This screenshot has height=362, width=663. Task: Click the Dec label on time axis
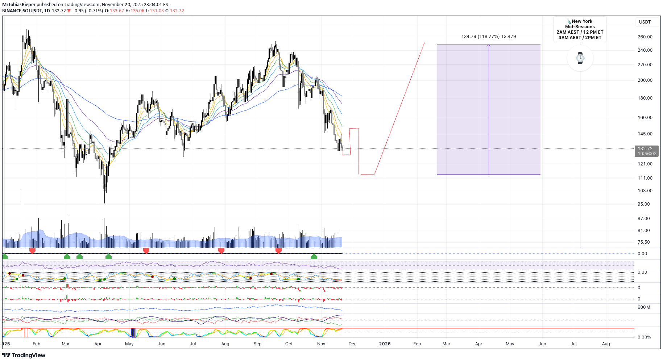[352, 344]
